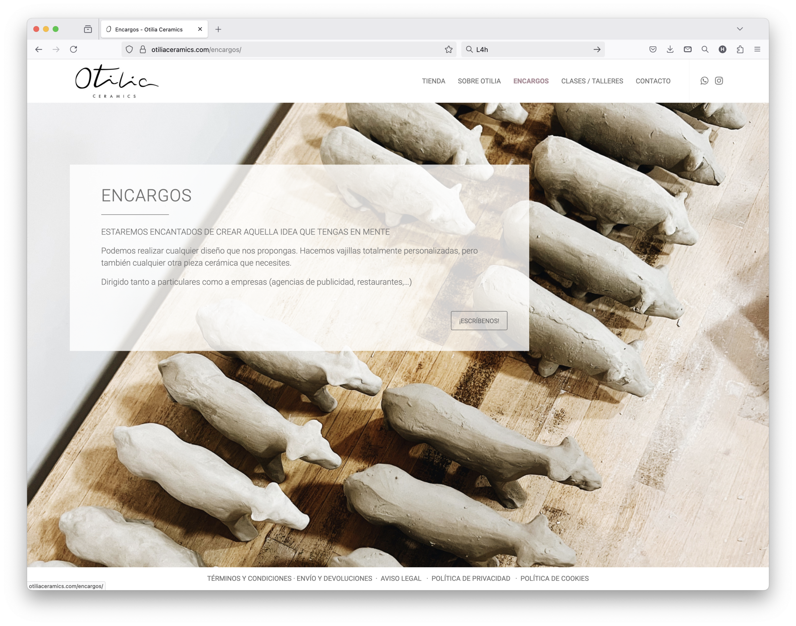Open the Pocket save icon
Screen dimensions: 796x626
tap(653, 49)
